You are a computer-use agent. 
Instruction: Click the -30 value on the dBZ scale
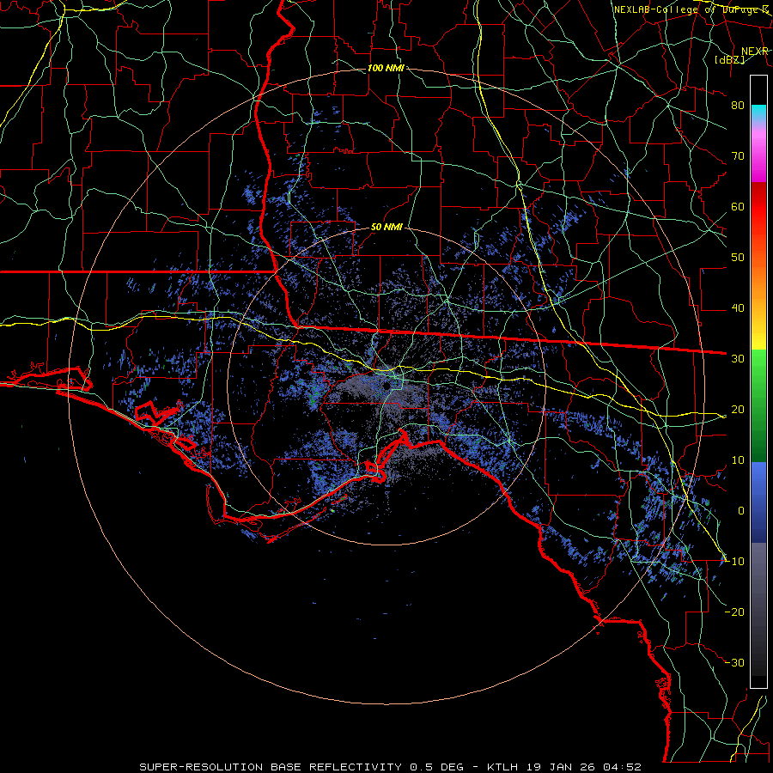pyautogui.click(x=734, y=662)
